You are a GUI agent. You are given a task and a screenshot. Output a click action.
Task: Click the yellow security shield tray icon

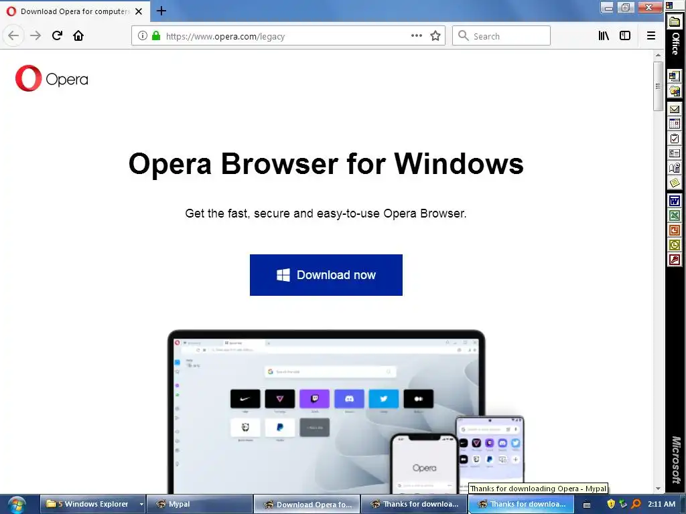coord(611,504)
